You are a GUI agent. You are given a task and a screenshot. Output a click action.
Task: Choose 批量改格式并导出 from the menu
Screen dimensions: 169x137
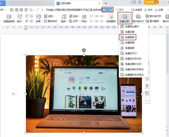click(133, 69)
